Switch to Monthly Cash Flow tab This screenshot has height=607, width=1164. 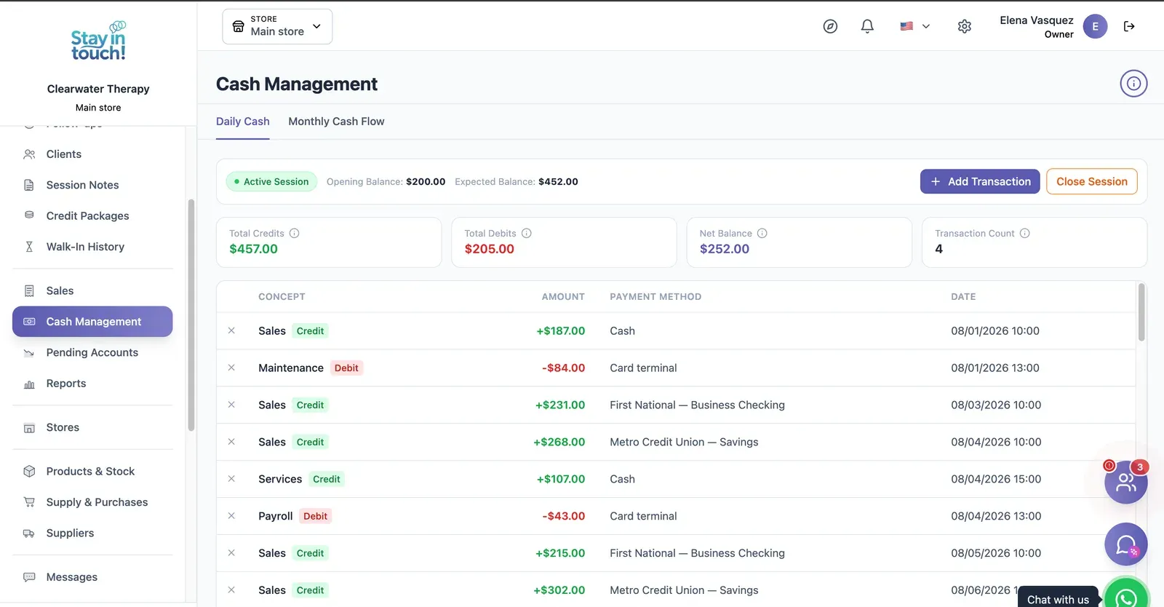point(336,122)
